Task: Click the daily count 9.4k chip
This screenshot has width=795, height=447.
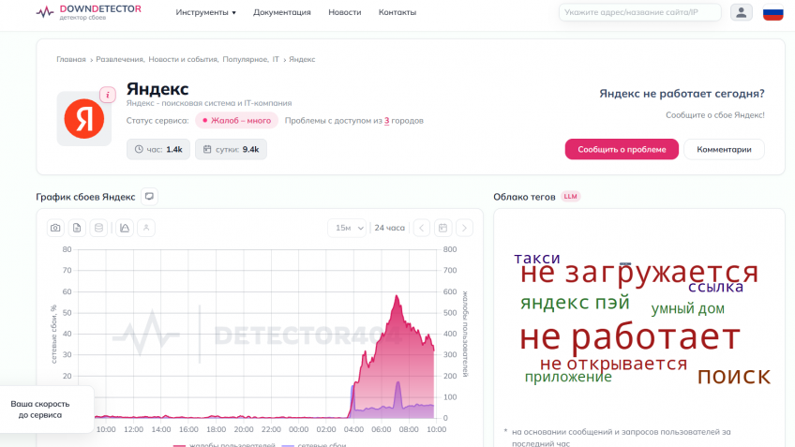Action: [x=231, y=150]
